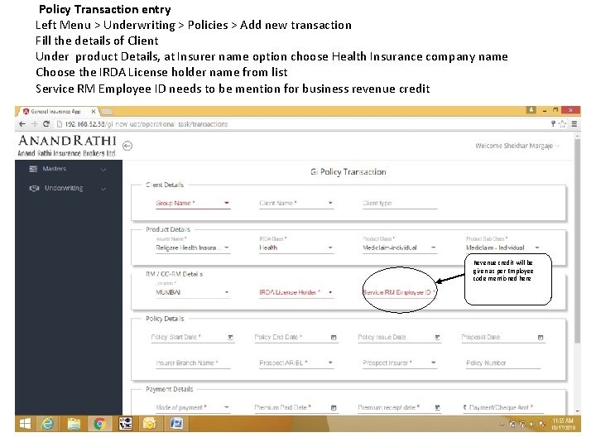Screen dimensions: 596x447
Task: Open a new browser tab
Action: click(x=107, y=112)
